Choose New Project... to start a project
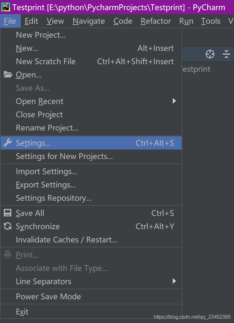Image resolution: width=234 pixels, height=323 pixels. [40, 35]
